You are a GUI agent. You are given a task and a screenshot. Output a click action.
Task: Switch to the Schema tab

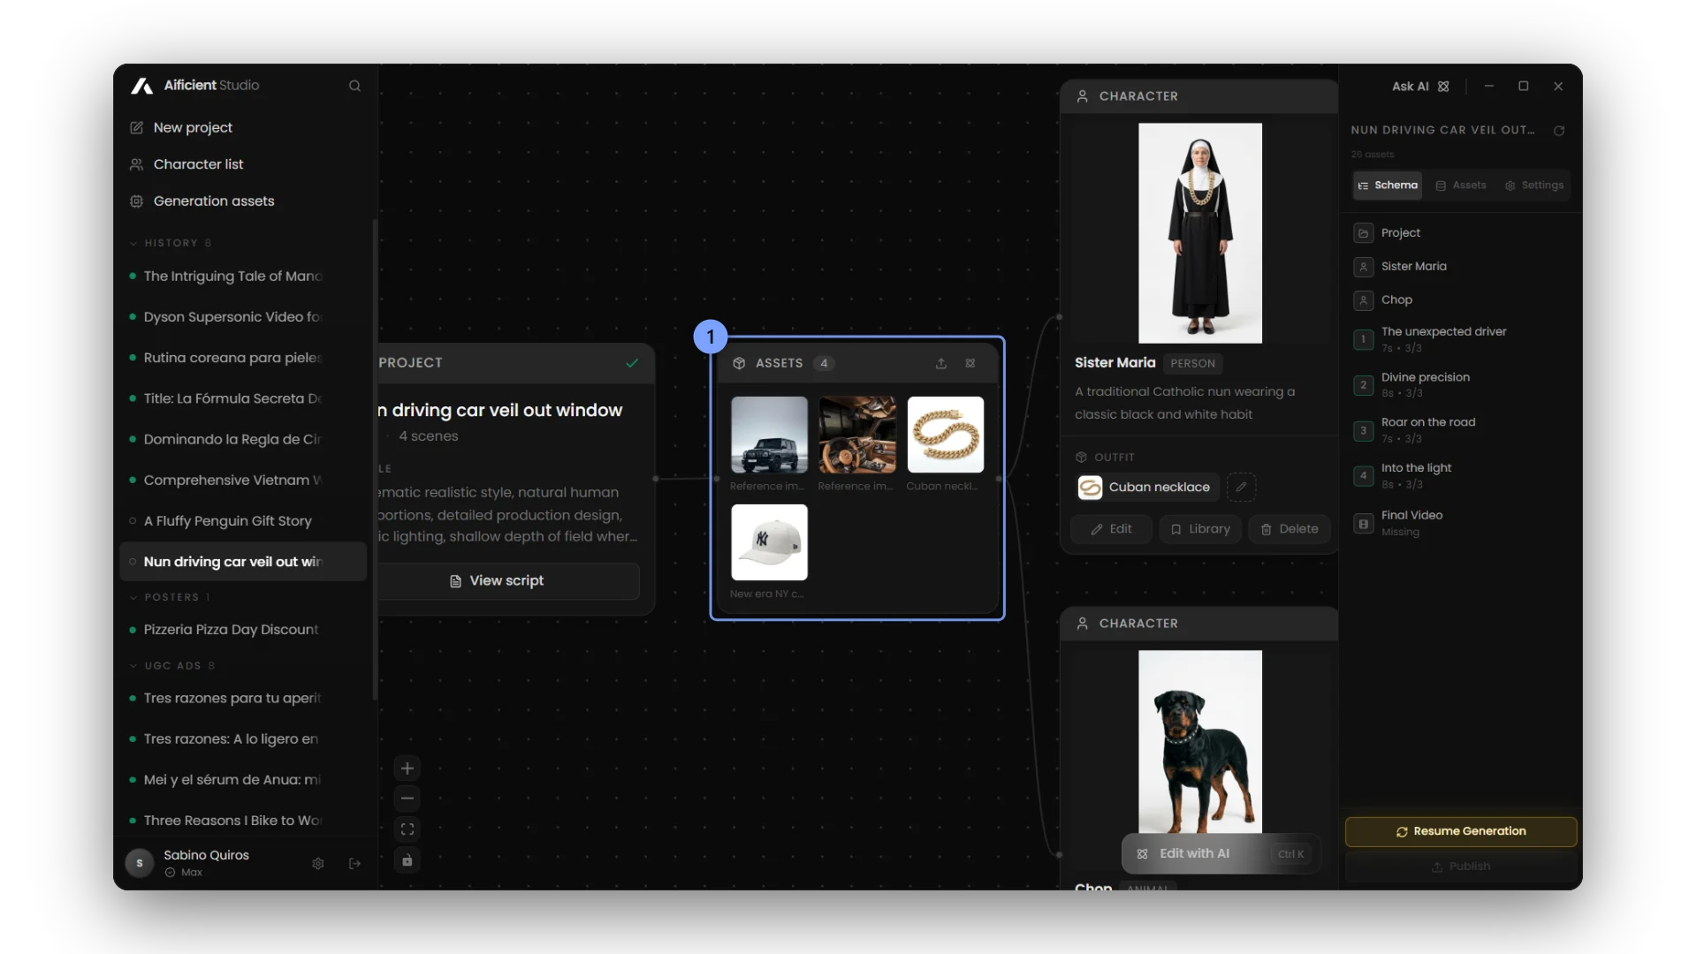[1388, 185]
